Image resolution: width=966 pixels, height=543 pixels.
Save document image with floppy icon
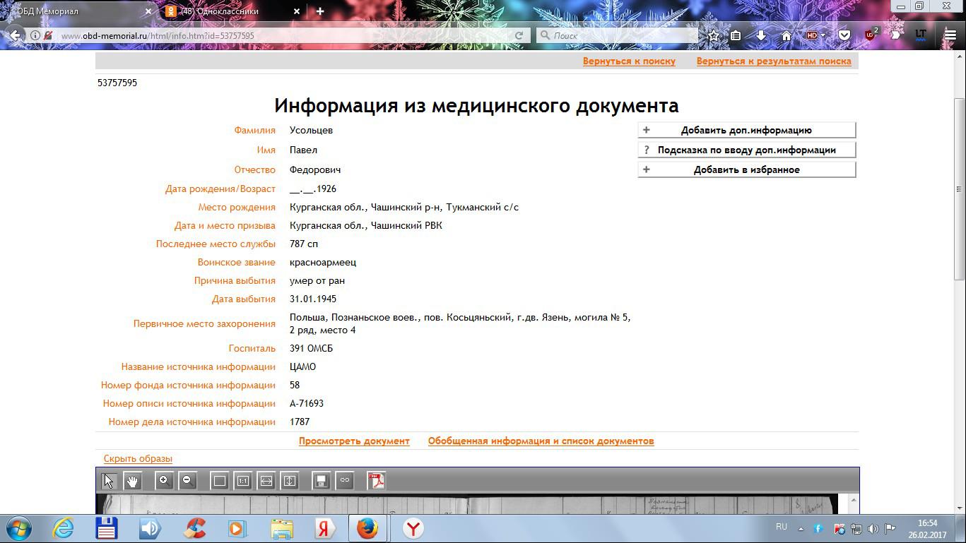pyautogui.click(x=321, y=481)
